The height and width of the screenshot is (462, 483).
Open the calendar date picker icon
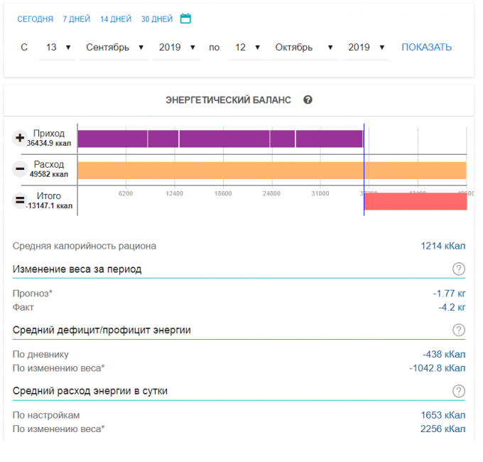coord(185,19)
